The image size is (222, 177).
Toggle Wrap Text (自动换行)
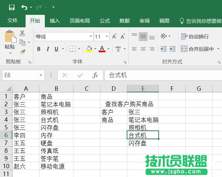[x=195, y=36]
